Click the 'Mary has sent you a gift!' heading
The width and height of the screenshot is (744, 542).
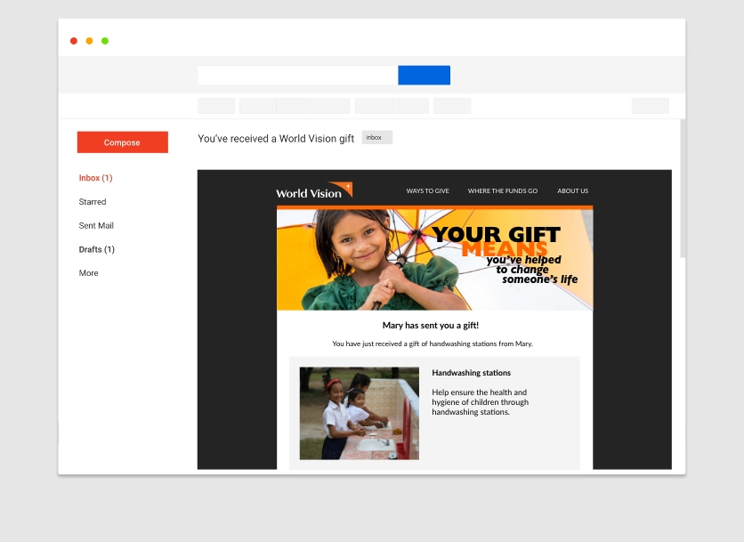431,325
